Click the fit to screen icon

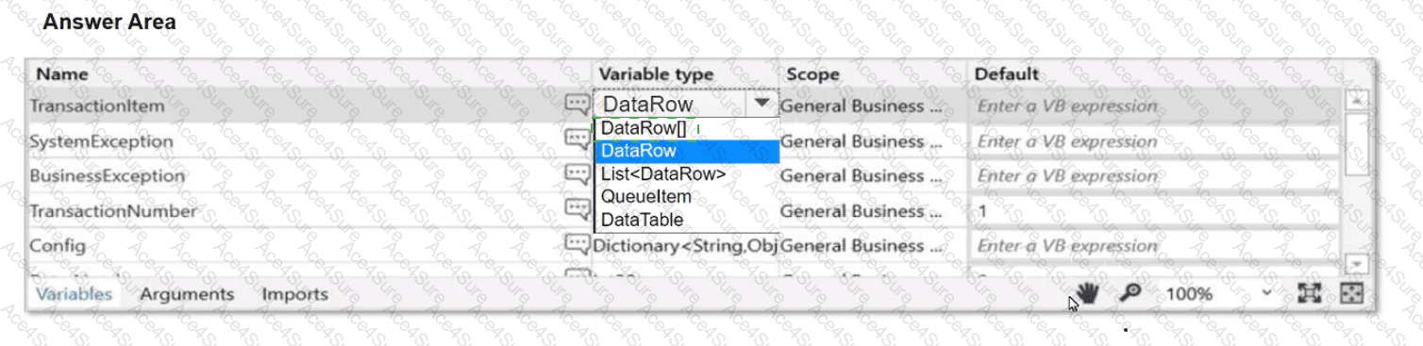1309,293
